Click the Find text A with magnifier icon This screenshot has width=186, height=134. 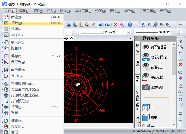[x=168, y=25]
